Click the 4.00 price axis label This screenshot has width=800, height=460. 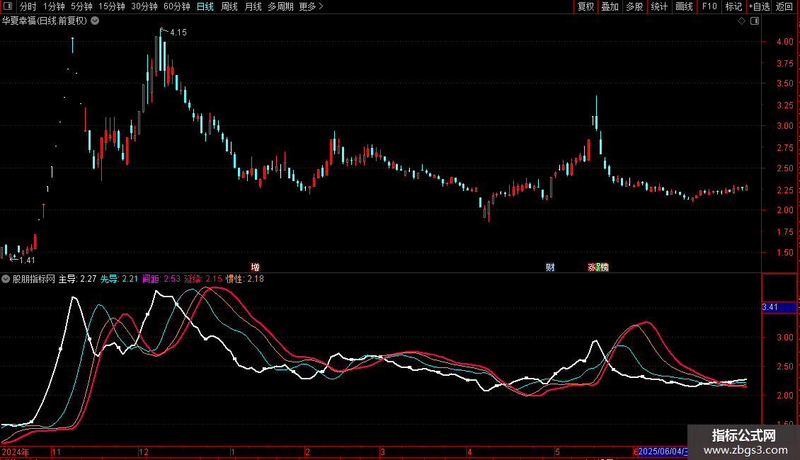tap(784, 42)
